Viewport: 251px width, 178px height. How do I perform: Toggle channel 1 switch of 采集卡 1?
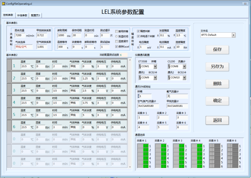(143, 146)
